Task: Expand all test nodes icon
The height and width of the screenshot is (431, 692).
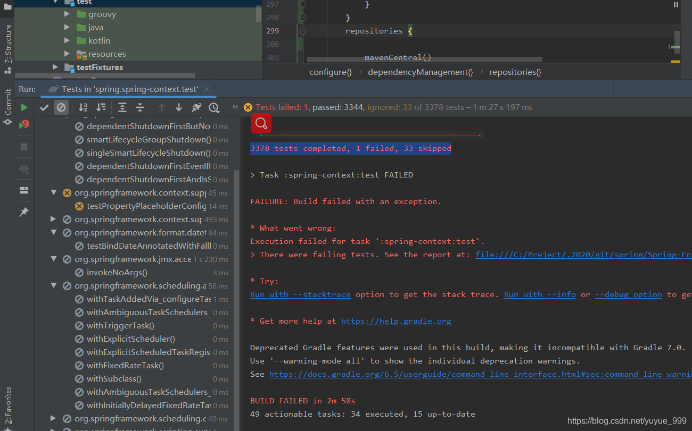Action: 122,107
